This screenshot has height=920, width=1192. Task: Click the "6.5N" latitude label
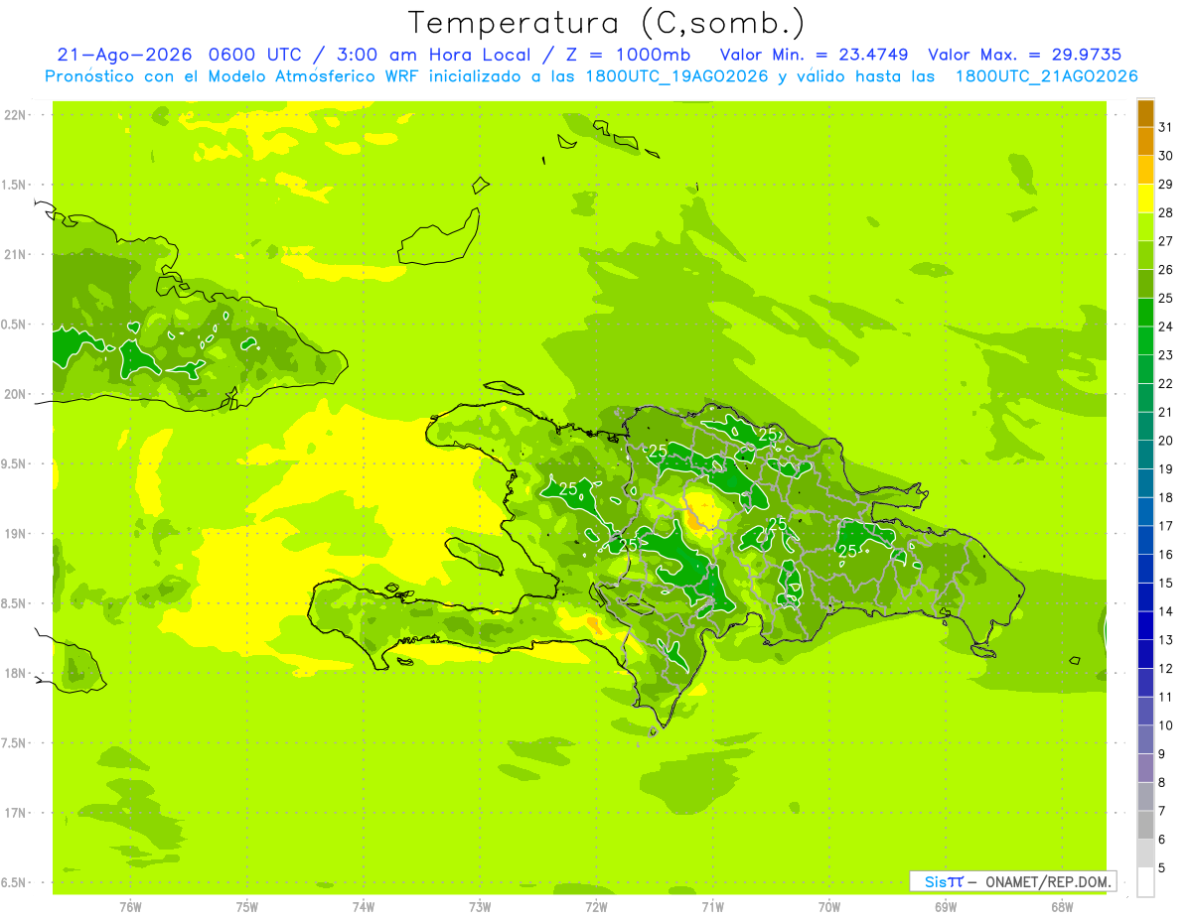(x=14, y=882)
